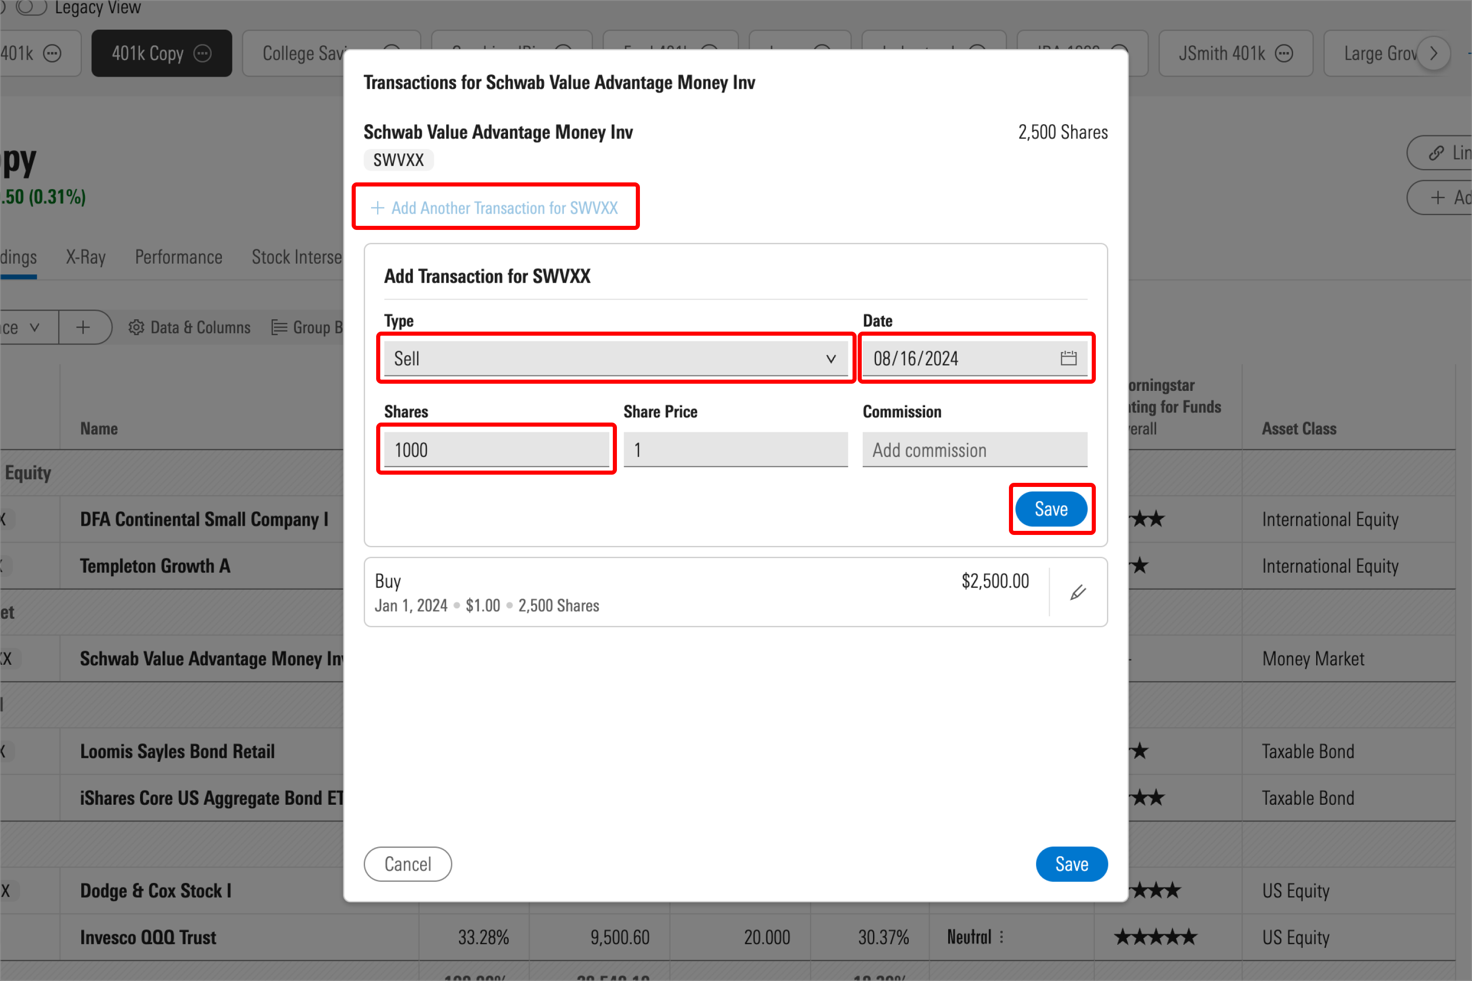1472x981 pixels.
Task: Click Add Another Transaction for SWVXX
Action: tap(495, 208)
